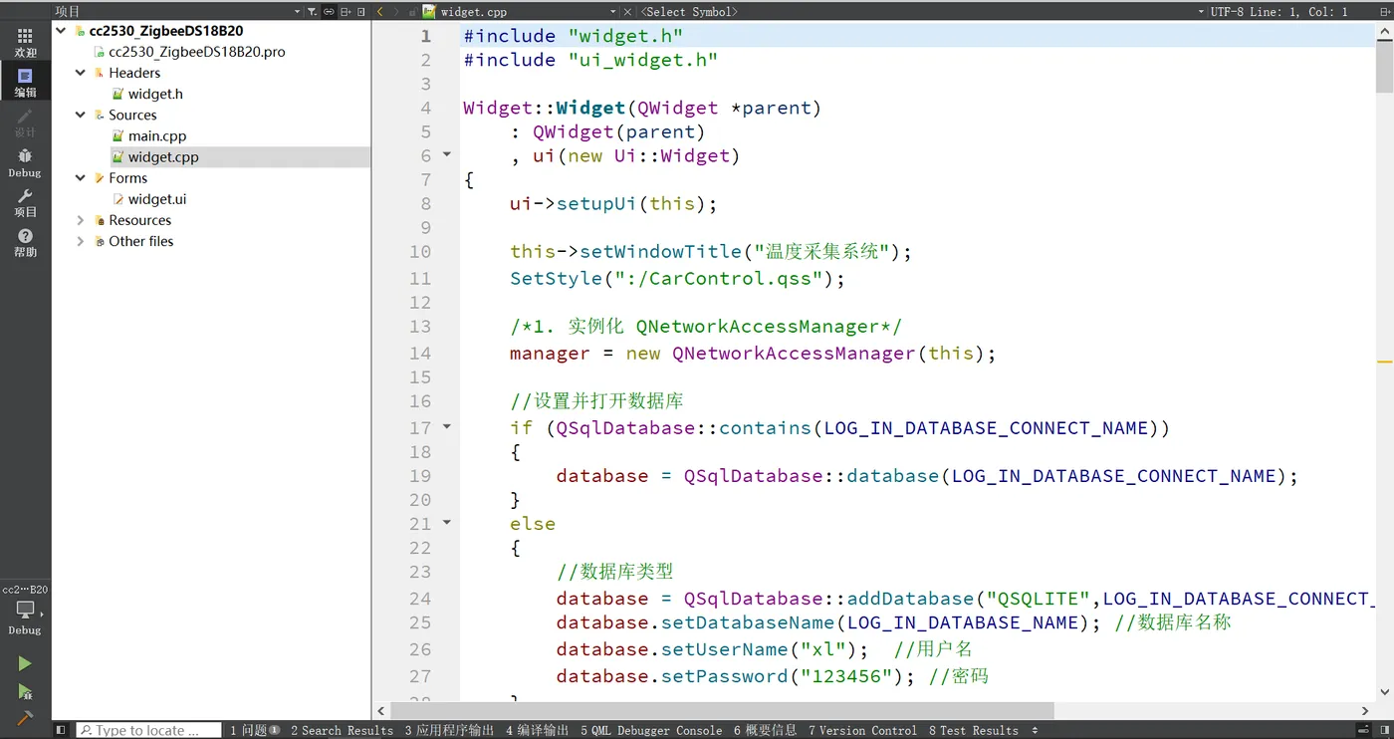
Task: Open the 7 Version Control pane
Action: [862, 730]
